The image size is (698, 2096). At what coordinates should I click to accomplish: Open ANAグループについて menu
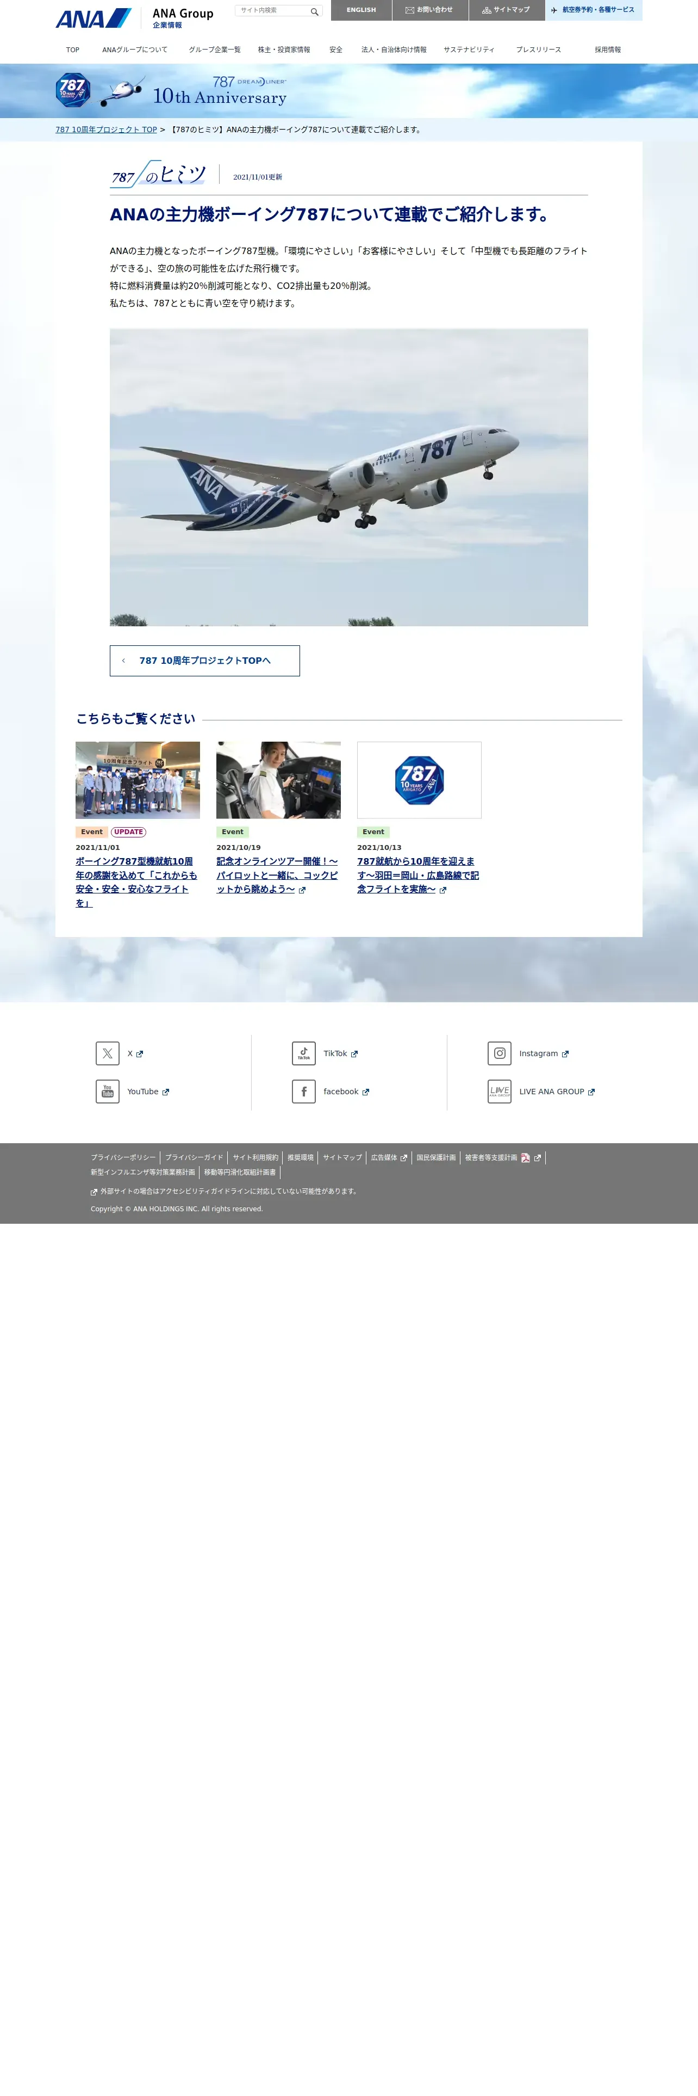click(x=135, y=50)
